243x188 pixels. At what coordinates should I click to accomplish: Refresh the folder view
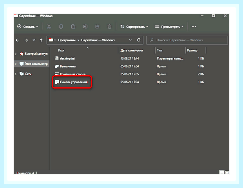tap(139, 40)
